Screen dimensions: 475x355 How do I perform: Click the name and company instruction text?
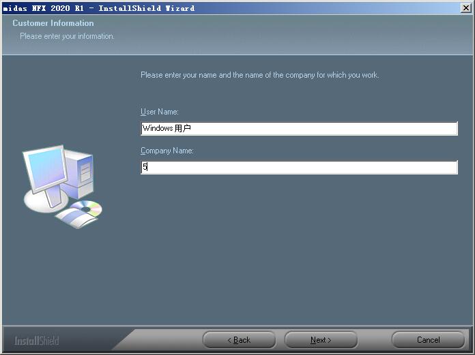(259, 75)
